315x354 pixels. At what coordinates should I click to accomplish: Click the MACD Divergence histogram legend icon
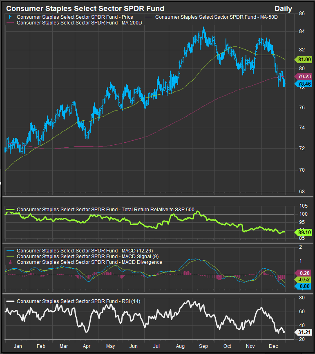pyautogui.click(x=10, y=262)
